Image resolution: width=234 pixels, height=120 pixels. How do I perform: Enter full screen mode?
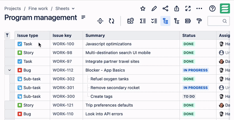pyautogui.click(x=188, y=8)
